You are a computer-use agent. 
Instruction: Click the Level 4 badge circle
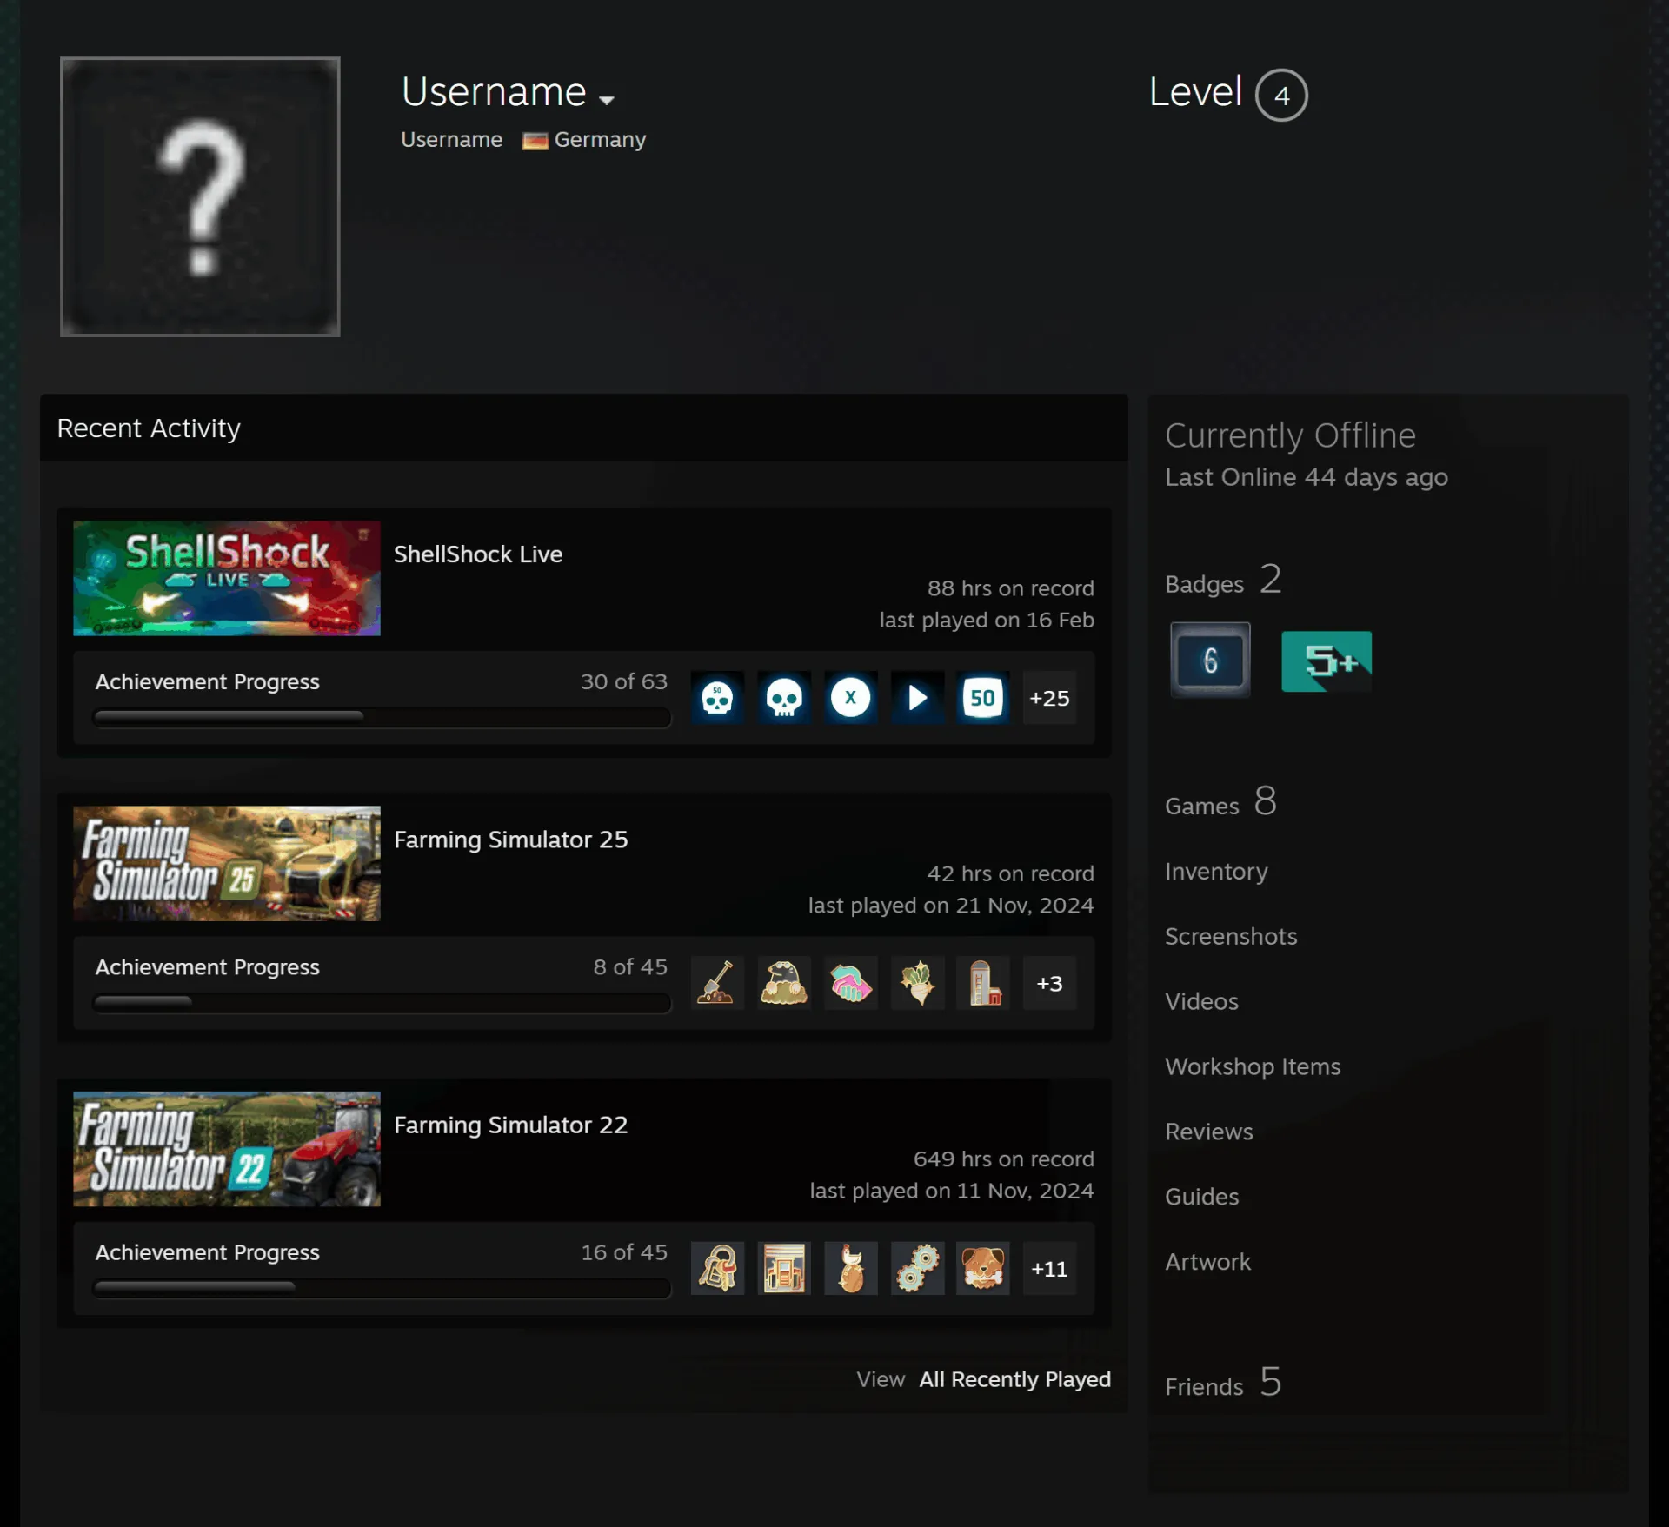click(x=1281, y=95)
